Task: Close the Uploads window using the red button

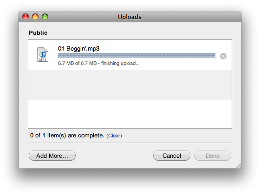Action: pyautogui.click(x=26, y=17)
